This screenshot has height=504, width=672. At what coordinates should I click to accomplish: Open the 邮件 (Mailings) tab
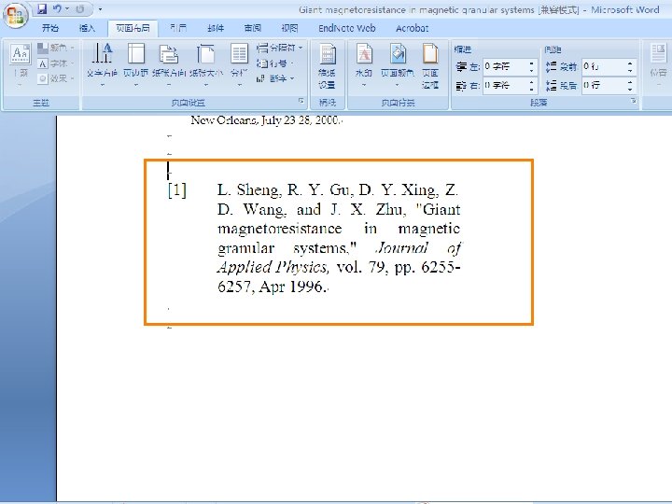pyautogui.click(x=216, y=28)
